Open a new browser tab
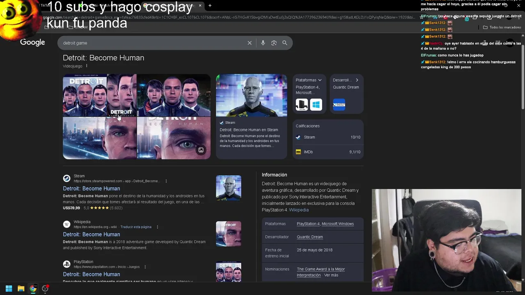 [x=210, y=6]
